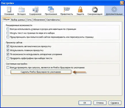Image resolution: width=125 pixels, height=108 pixels.
Task: Enable 'Предупреждать при попытке веб-сайтов' checkbox
Action: pos(8,37)
